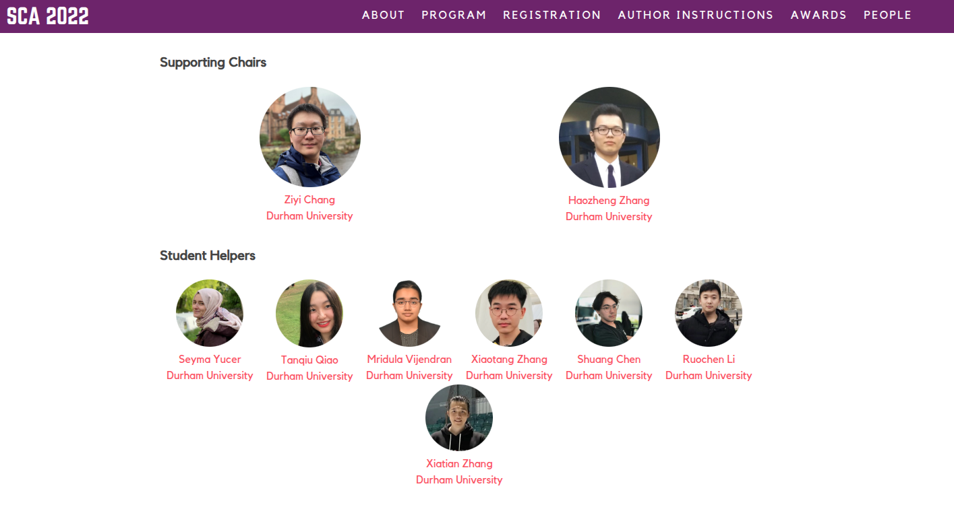Open AUTHOR INSTRUCTIONS in the navigation bar
The height and width of the screenshot is (505, 954).
(x=696, y=15)
